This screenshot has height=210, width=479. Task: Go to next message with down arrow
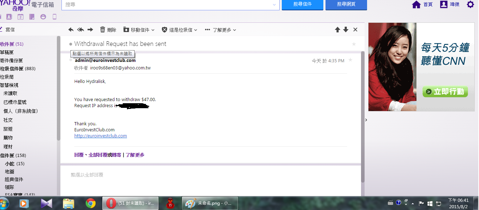click(346, 30)
